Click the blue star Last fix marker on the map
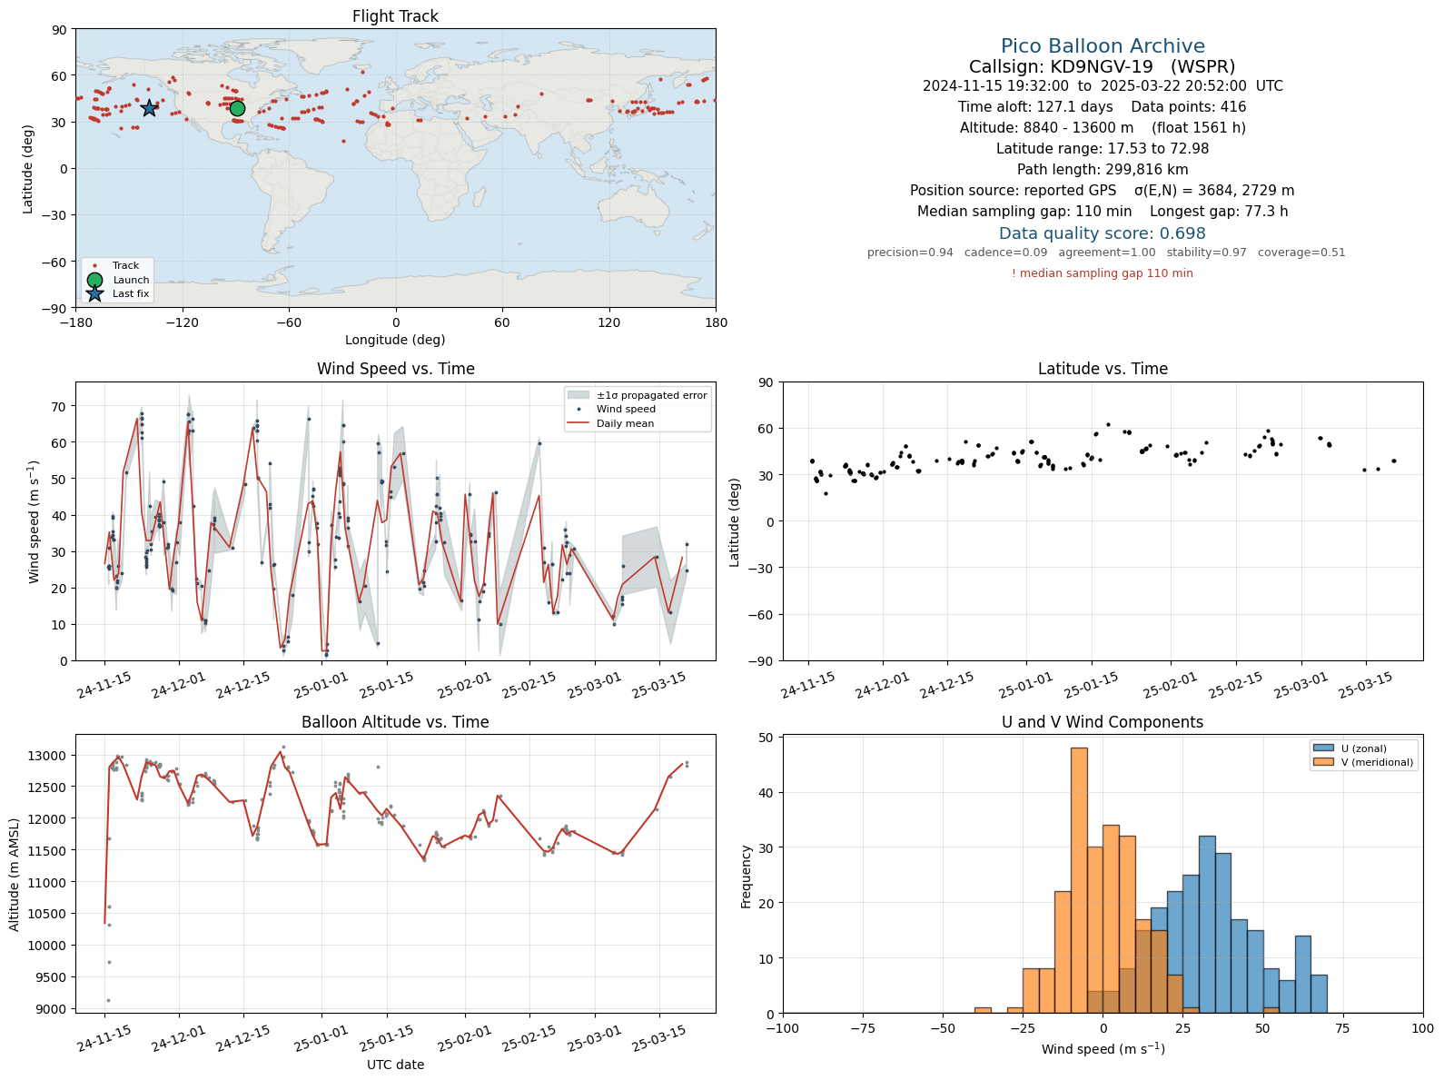Screen dimensions: 1444x1080 click(149, 108)
